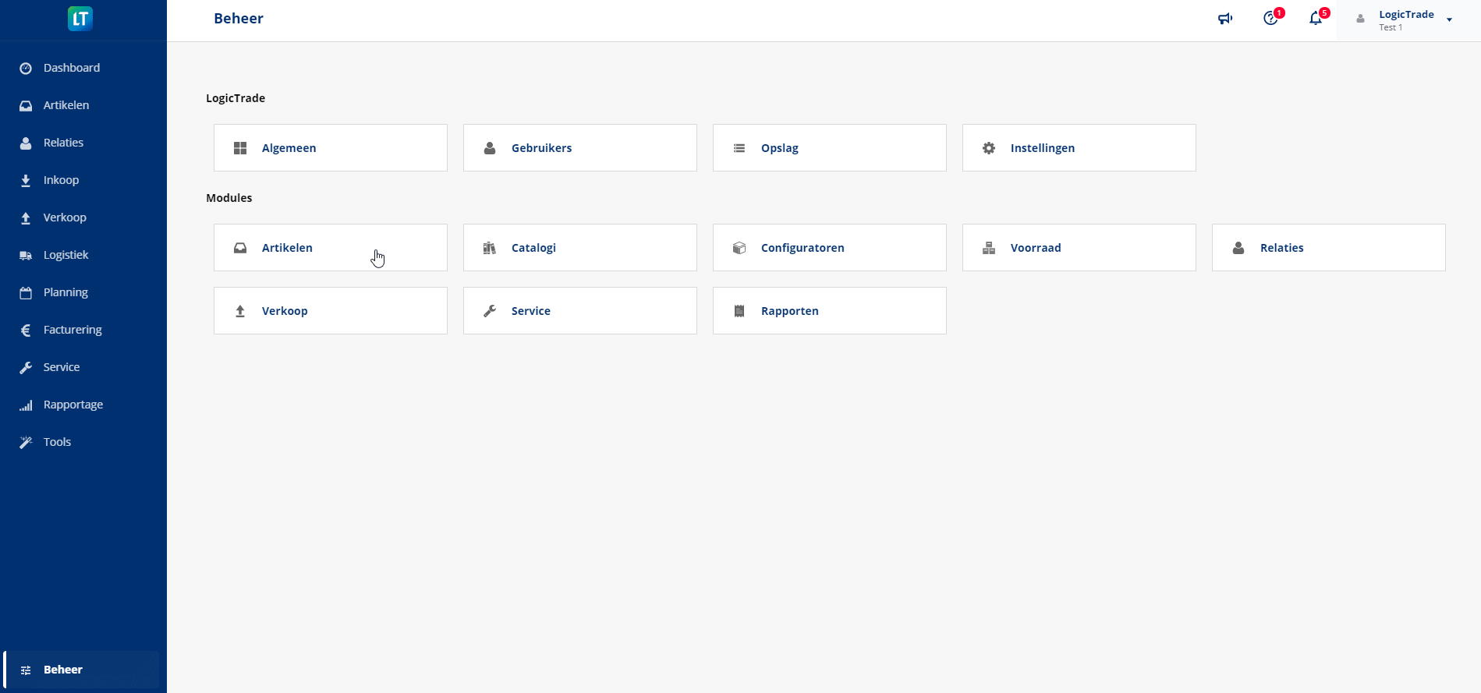This screenshot has height=693, width=1481.
Task: Click the box icon on Configuratoren tile
Action: (739, 248)
